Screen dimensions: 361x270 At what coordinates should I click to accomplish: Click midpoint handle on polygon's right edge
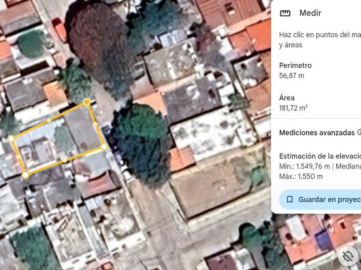(x=95, y=124)
